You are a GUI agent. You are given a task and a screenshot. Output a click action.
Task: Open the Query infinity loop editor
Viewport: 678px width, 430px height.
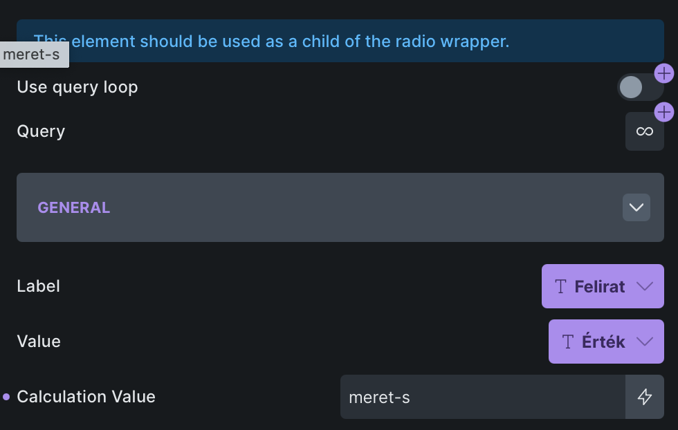tap(644, 131)
